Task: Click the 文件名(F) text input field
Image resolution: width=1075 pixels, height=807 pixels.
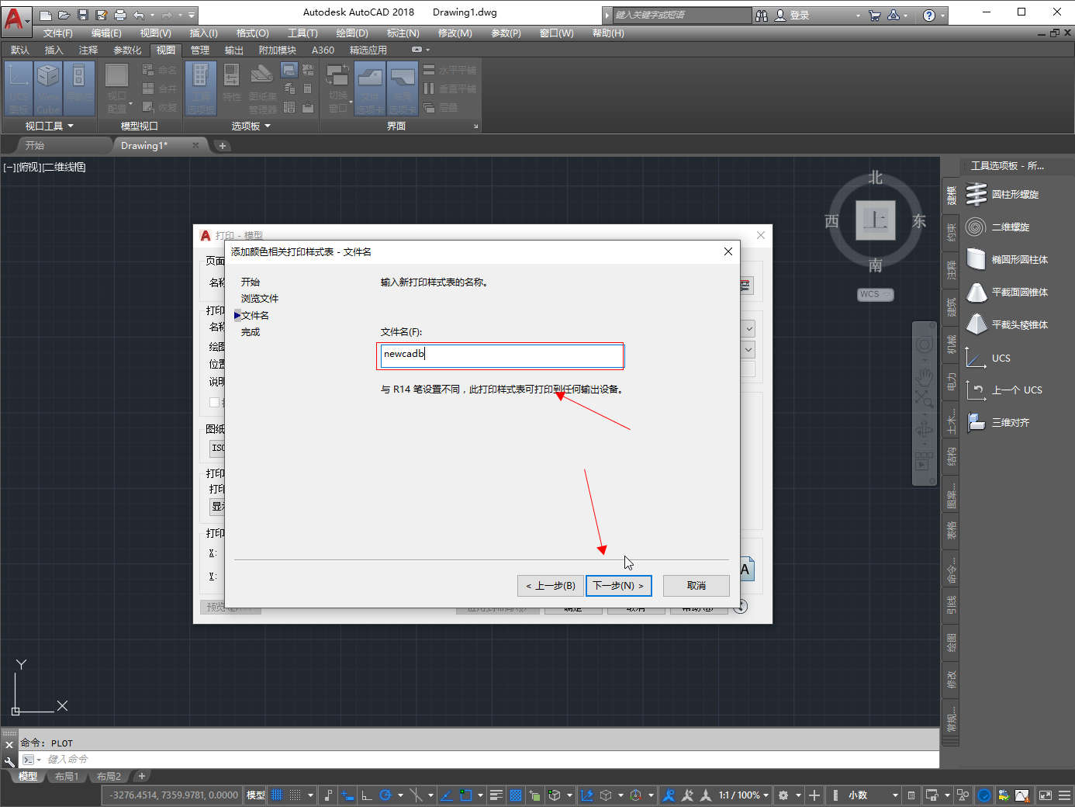Action: pos(502,355)
